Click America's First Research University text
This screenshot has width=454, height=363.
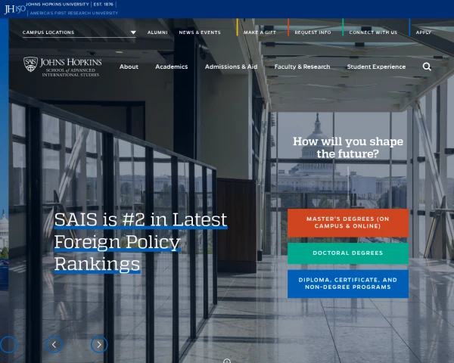[74, 13]
